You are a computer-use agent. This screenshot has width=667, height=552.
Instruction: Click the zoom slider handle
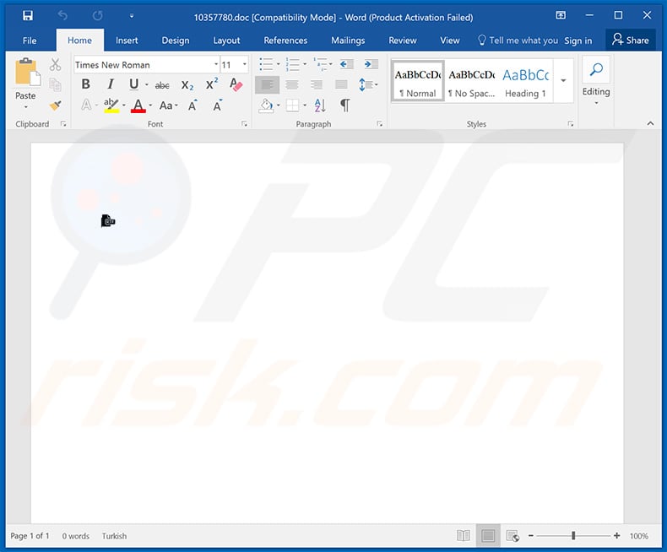[x=573, y=536]
